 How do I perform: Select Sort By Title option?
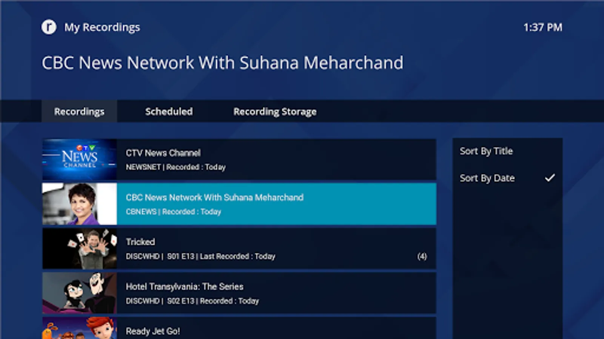[x=486, y=151]
